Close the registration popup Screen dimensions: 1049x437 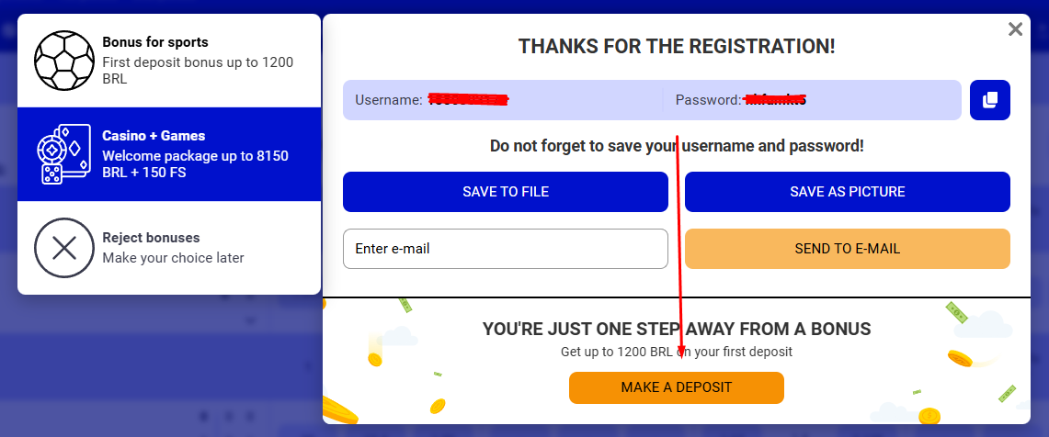point(1015,29)
